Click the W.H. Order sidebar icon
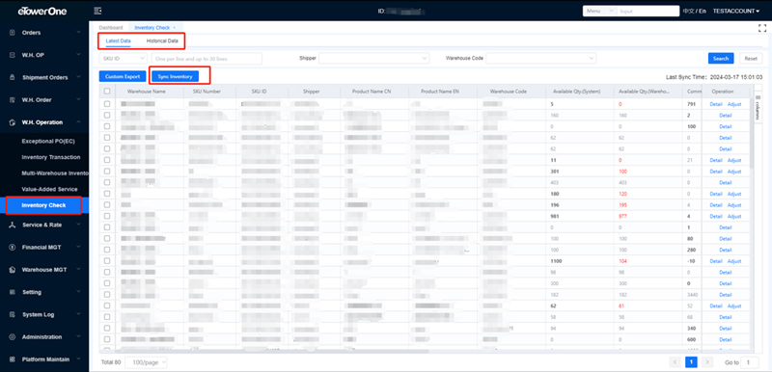This screenshot has width=772, height=372. click(13, 100)
